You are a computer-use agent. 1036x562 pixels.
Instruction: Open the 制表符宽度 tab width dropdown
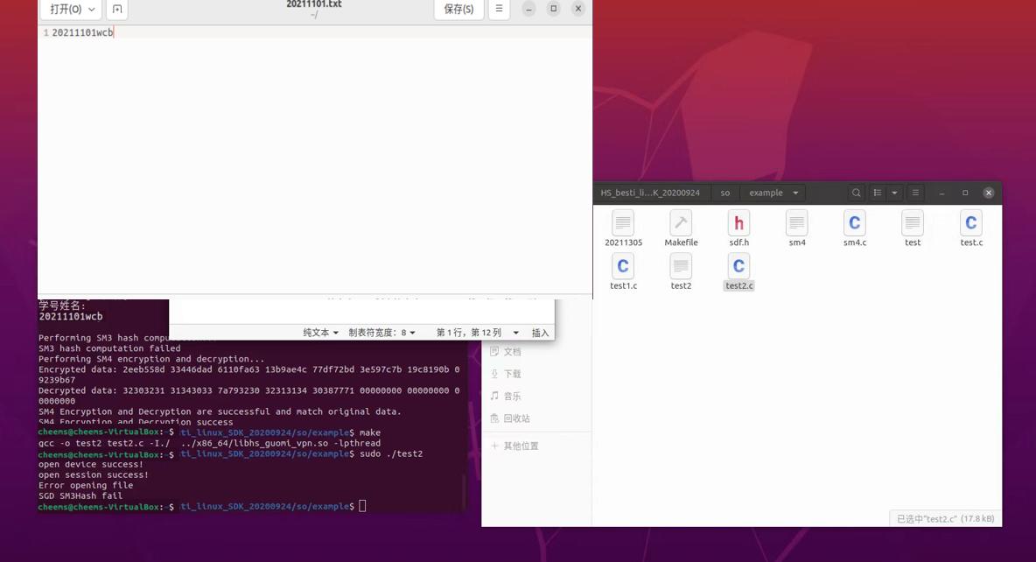[381, 333]
